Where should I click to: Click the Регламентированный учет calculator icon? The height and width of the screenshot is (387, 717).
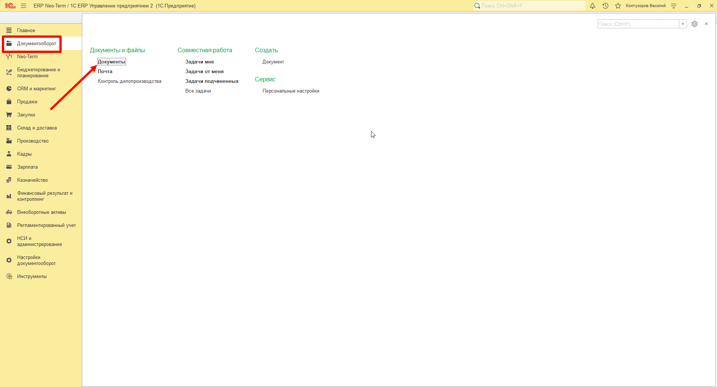pos(9,225)
